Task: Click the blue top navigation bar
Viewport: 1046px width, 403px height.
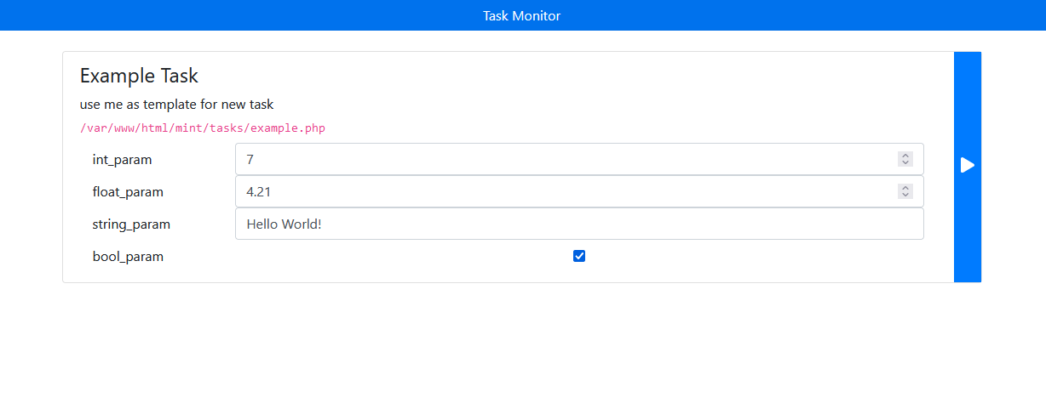Action: (x=523, y=15)
